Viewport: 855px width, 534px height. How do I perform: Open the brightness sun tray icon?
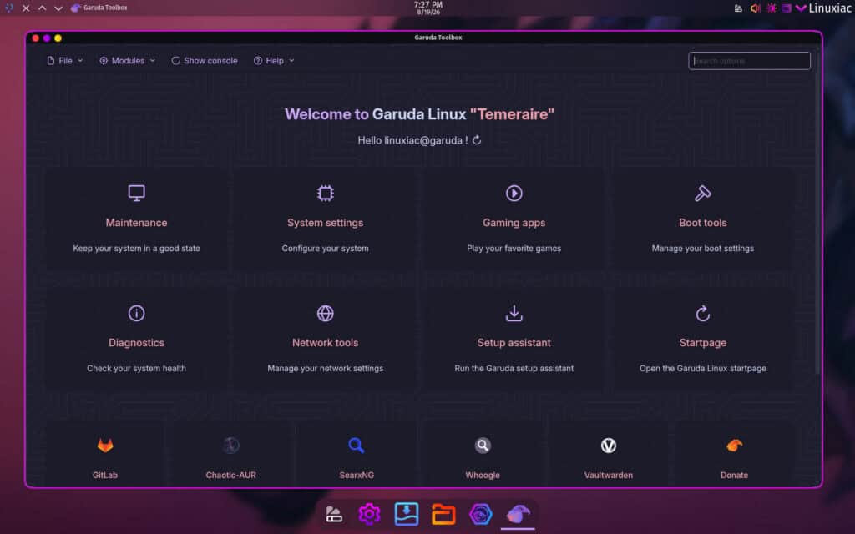(x=771, y=8)
